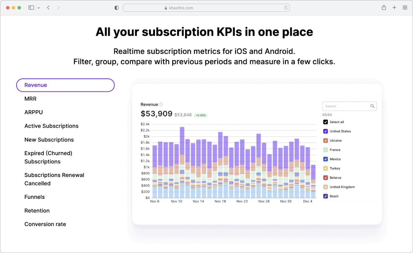Click the magnifying glass in the country search box
The height and width of the screenshot is (253, 413).
(x=372, y=106)
